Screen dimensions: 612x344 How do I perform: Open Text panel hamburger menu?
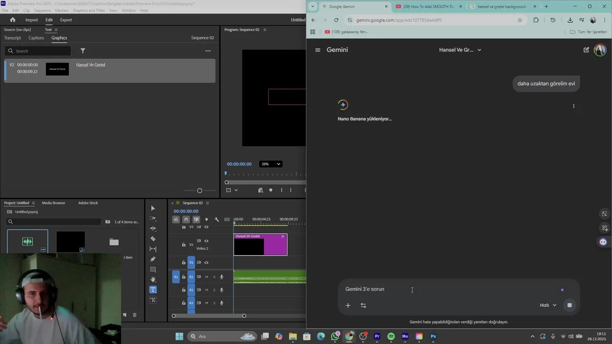click(x=56, y=30)
